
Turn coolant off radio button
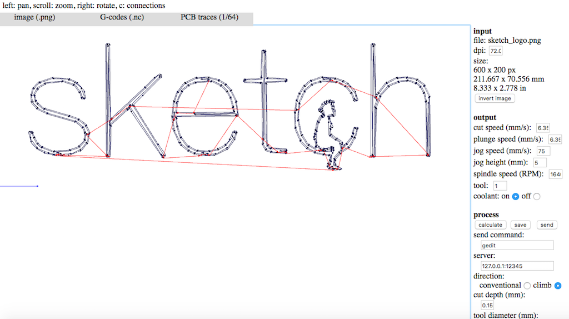(537, 196)
